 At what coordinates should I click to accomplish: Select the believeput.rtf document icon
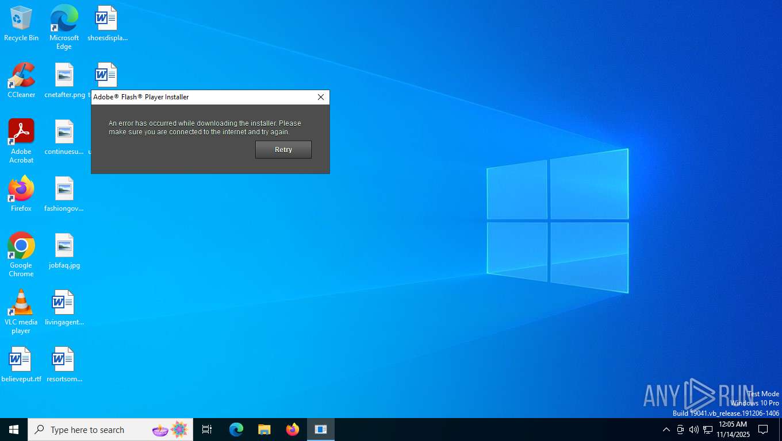21,365
